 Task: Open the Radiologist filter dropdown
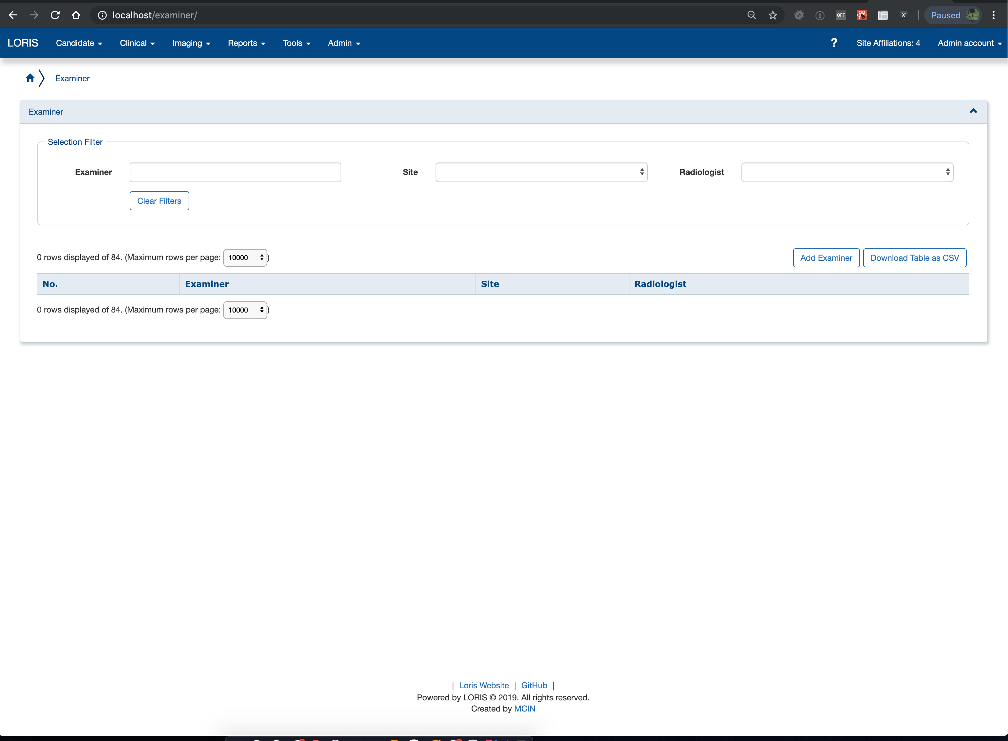(846, 172)
